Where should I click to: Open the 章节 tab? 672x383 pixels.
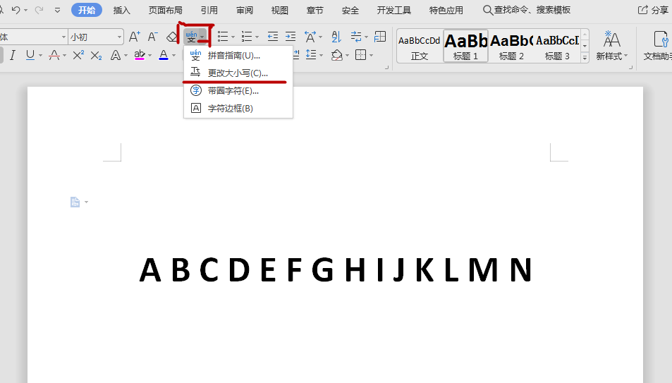[x=315, y=10]
